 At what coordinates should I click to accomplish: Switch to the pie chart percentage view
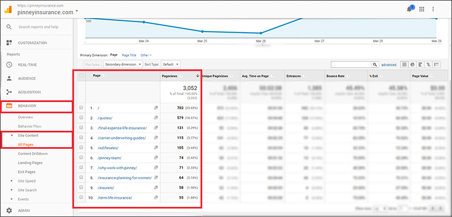(412, 65)
